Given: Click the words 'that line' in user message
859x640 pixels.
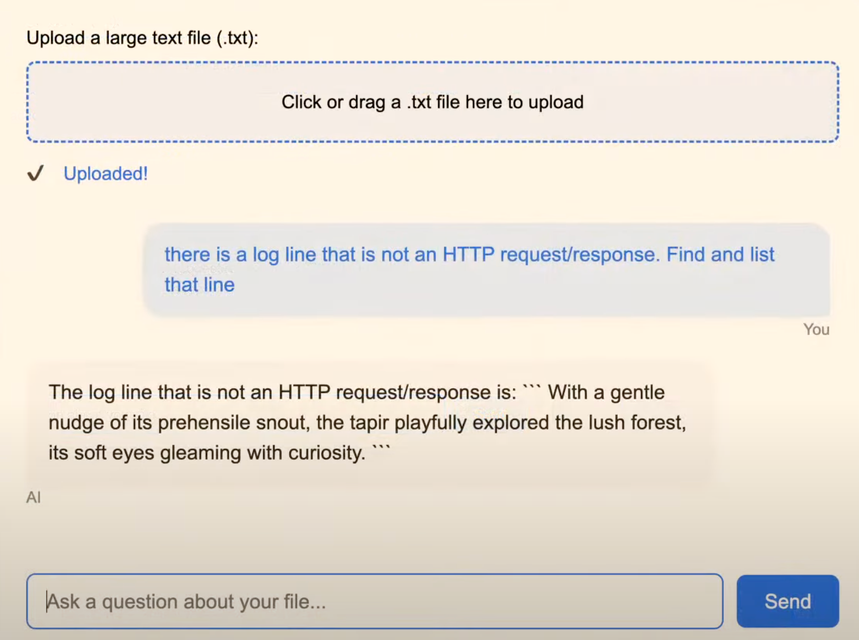Looking at the screenshot, I should pyautogui.click(x=199, y=285).
